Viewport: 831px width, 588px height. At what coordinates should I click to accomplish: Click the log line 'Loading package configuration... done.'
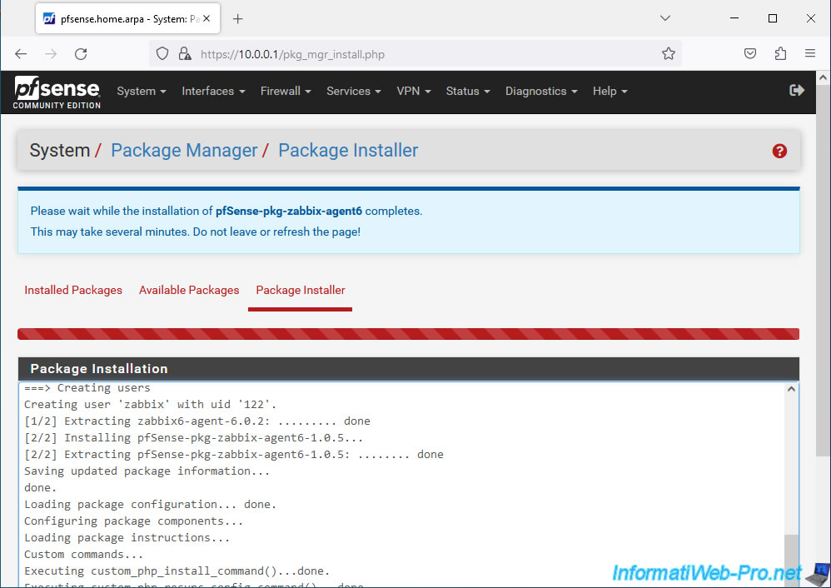click(x=151, y=504)
